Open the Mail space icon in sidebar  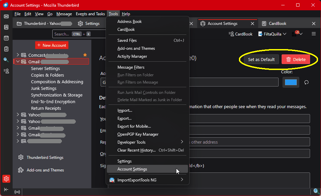[x=6, y=17]
